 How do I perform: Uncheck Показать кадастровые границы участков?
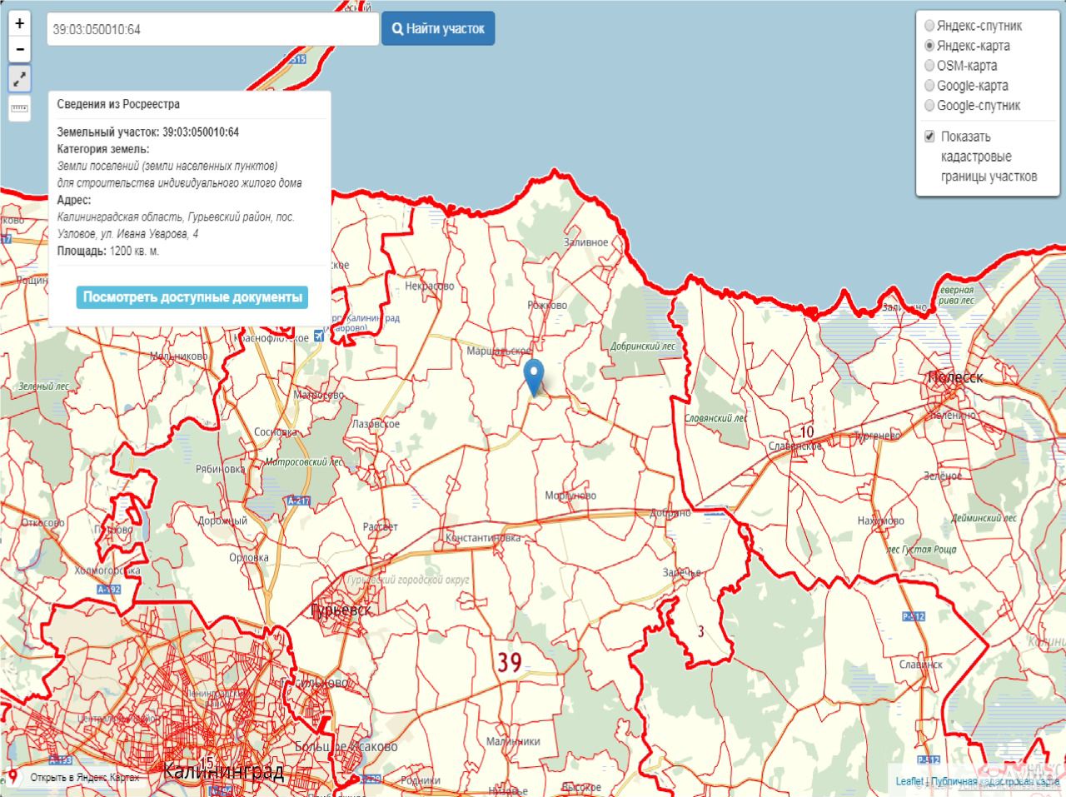(x=929, y=137)
